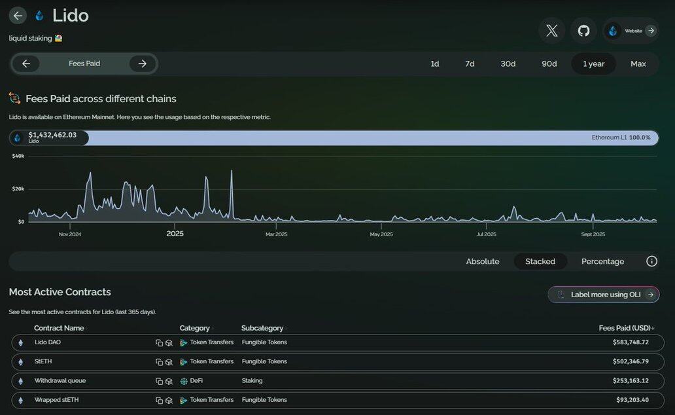Select the Stacked chart mode
675x415 pixels.
click(540, 261)
